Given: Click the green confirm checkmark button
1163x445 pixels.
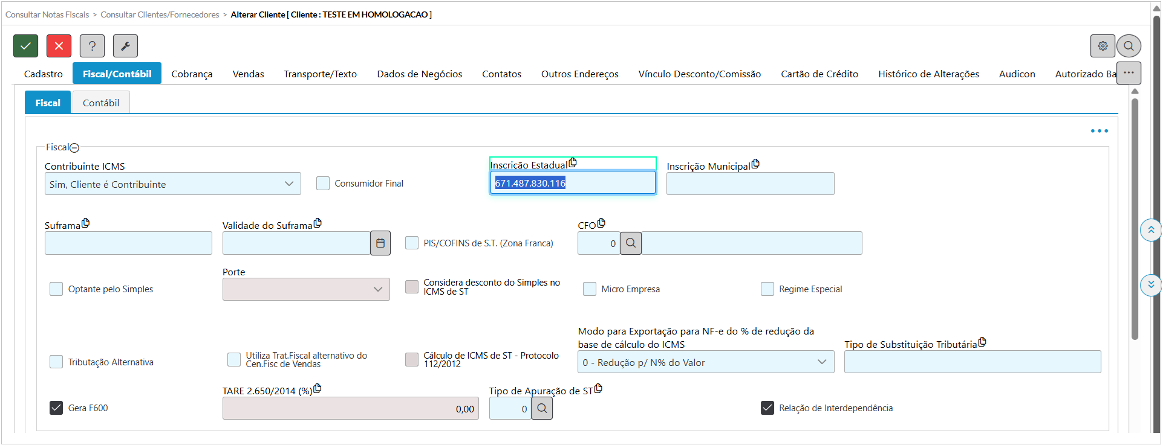Looking at the screenshot, I should click(x=25, y=46).
